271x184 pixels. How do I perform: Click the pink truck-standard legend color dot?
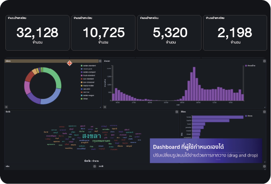81,75
